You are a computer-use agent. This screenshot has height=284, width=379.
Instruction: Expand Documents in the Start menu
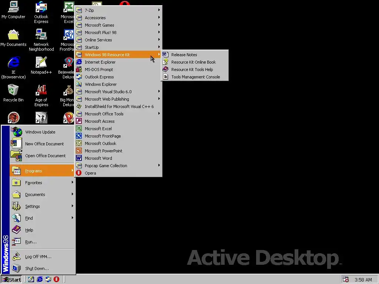(x=42, y=195)
